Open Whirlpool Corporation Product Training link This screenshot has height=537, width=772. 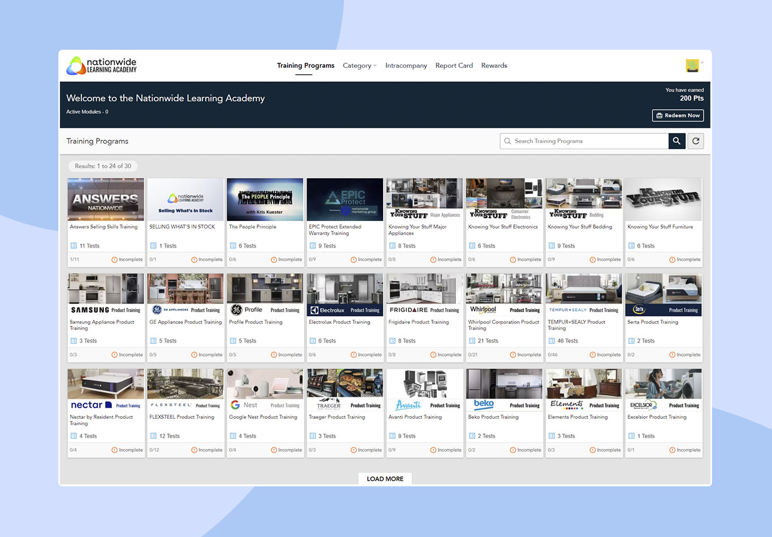tap(504, 325)
